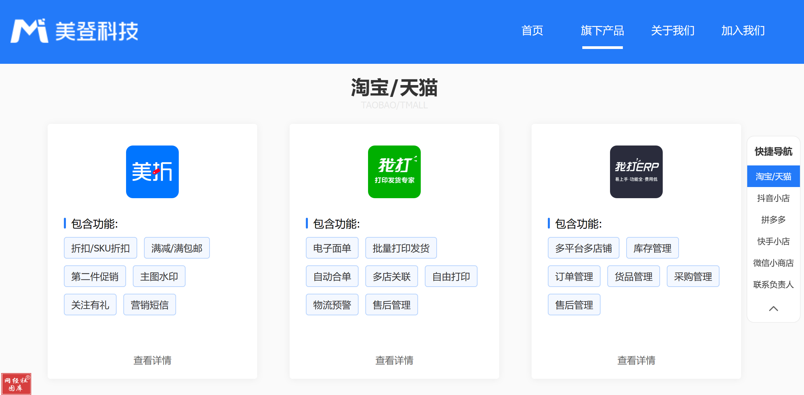Select the 旗下产品 menu item

[x=603, y=31]
